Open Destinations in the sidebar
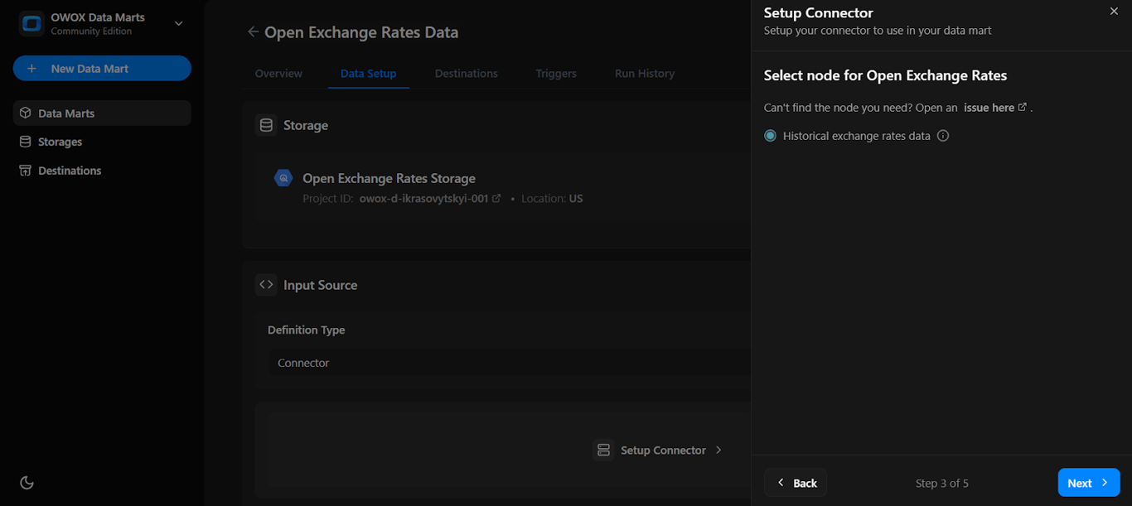 pyautogui.click(x=102, y=171)
